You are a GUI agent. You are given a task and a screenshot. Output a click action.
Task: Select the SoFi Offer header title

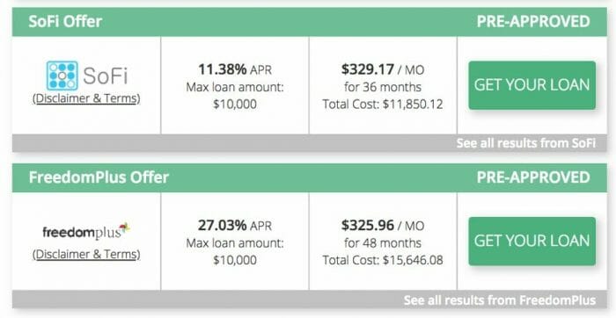[x=65, y=22]
